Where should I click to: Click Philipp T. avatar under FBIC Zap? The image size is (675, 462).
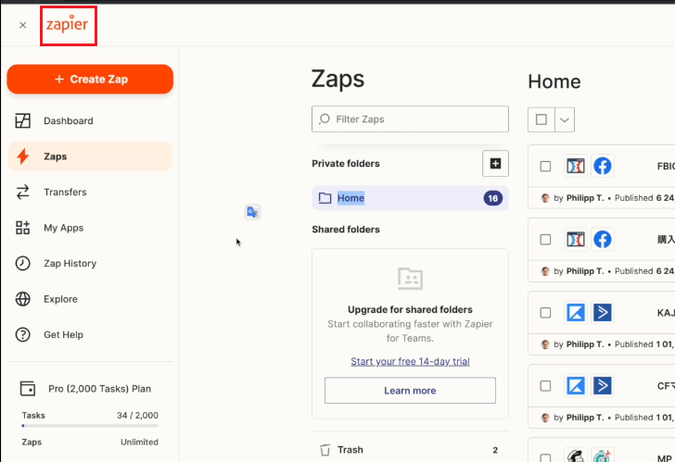545,198
